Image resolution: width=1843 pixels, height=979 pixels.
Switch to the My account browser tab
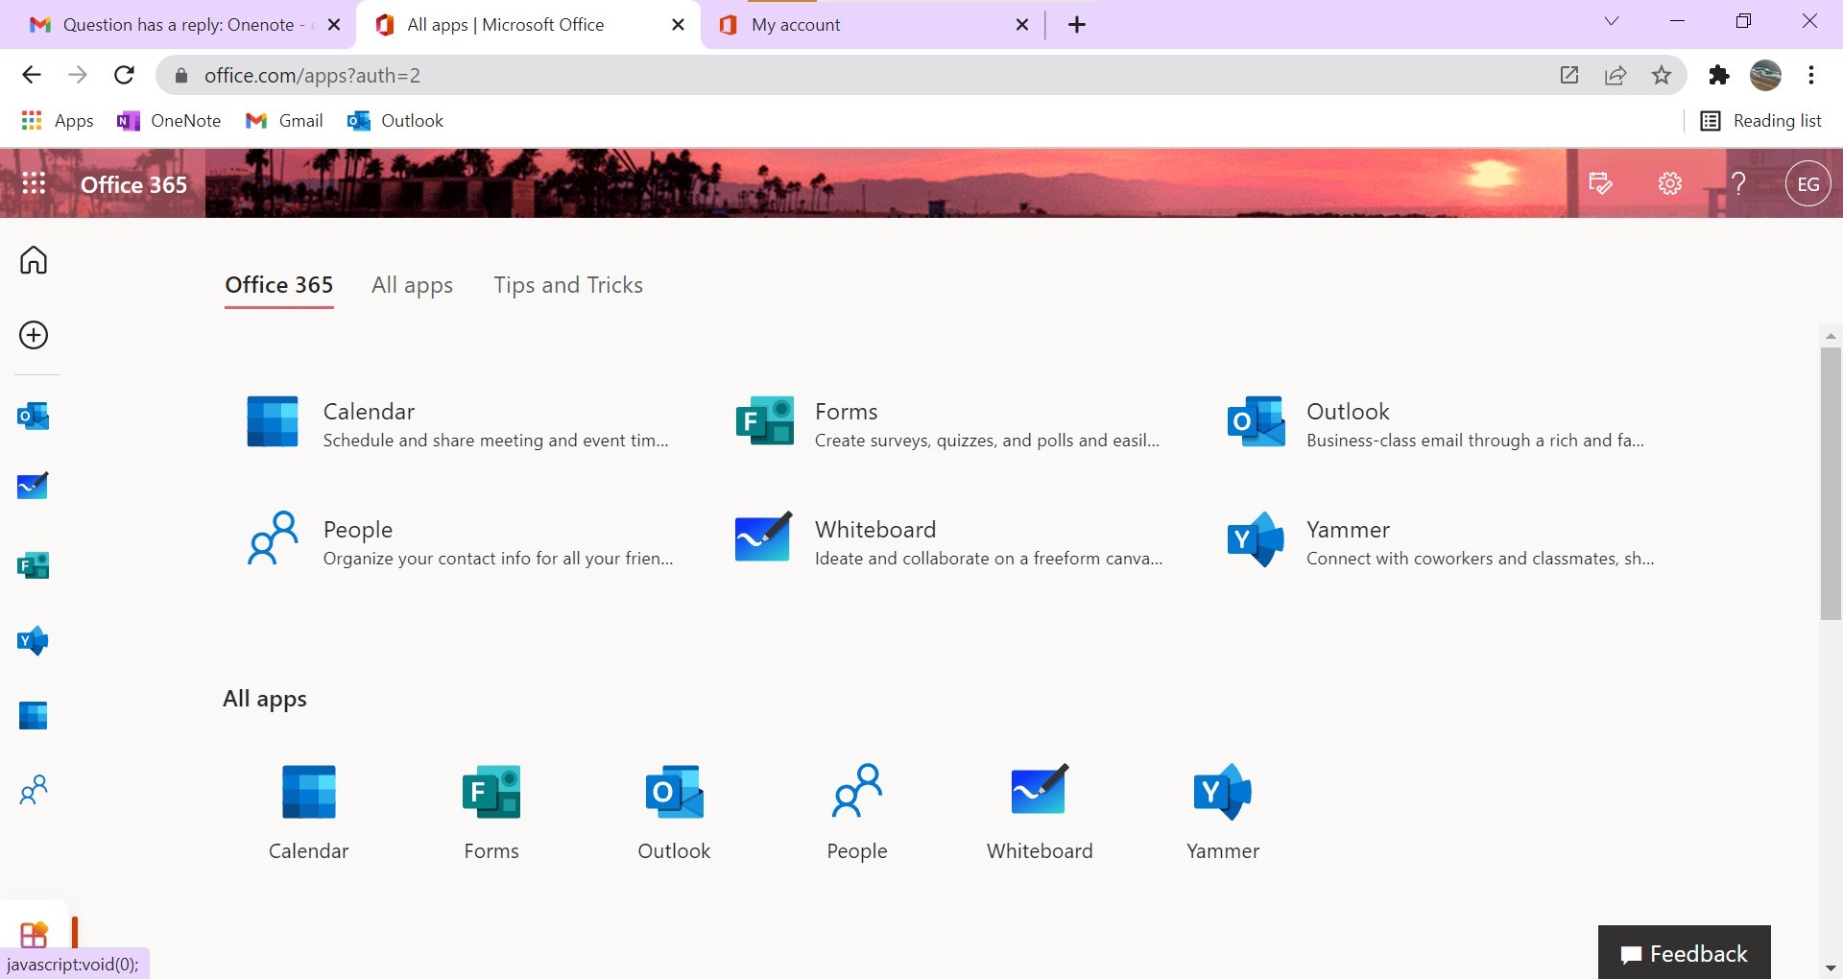tap(874, 25)
